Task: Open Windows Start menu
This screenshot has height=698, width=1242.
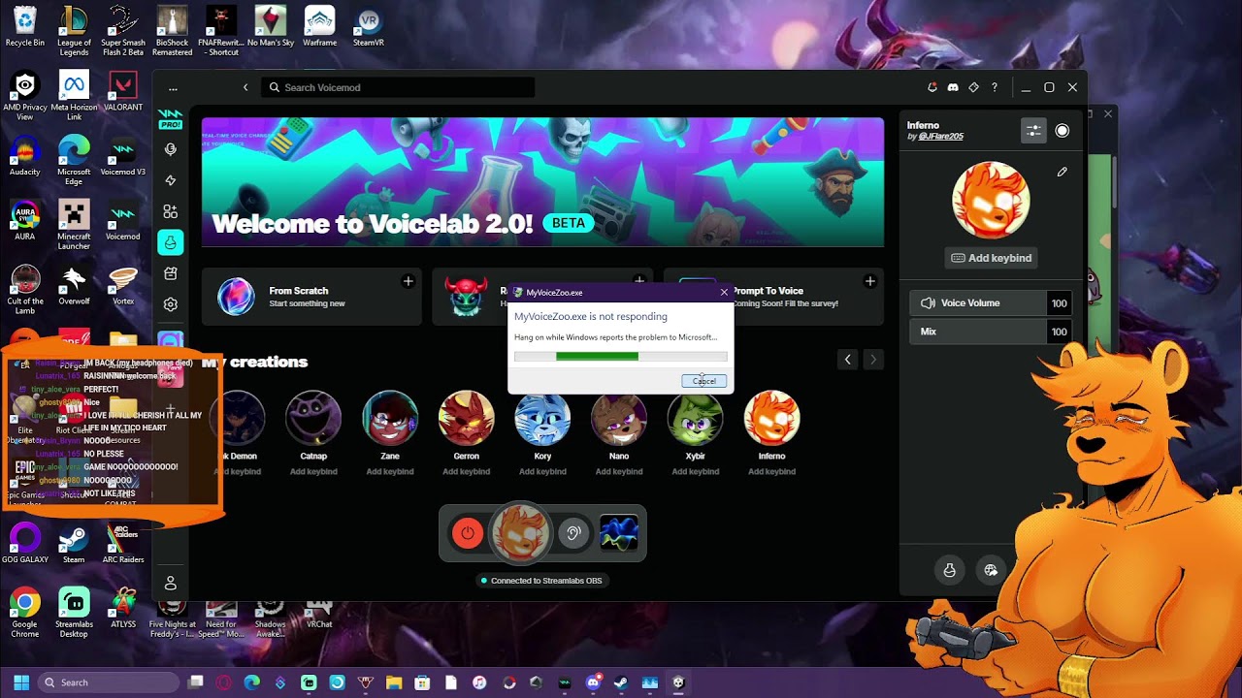Action: tap(21, 682)
